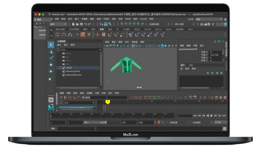This screenshot has width=261, height=150.
Task: Open the workspace dropdown at top right
Action: pos(209,19)
